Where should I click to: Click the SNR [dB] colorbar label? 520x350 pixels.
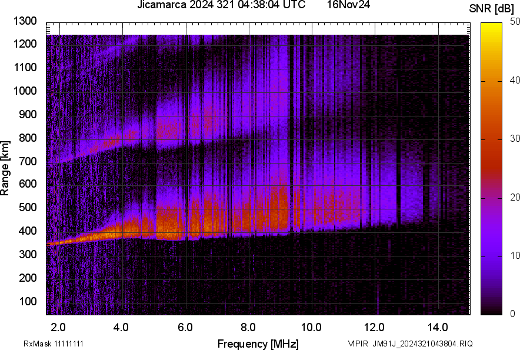[492, 9]
